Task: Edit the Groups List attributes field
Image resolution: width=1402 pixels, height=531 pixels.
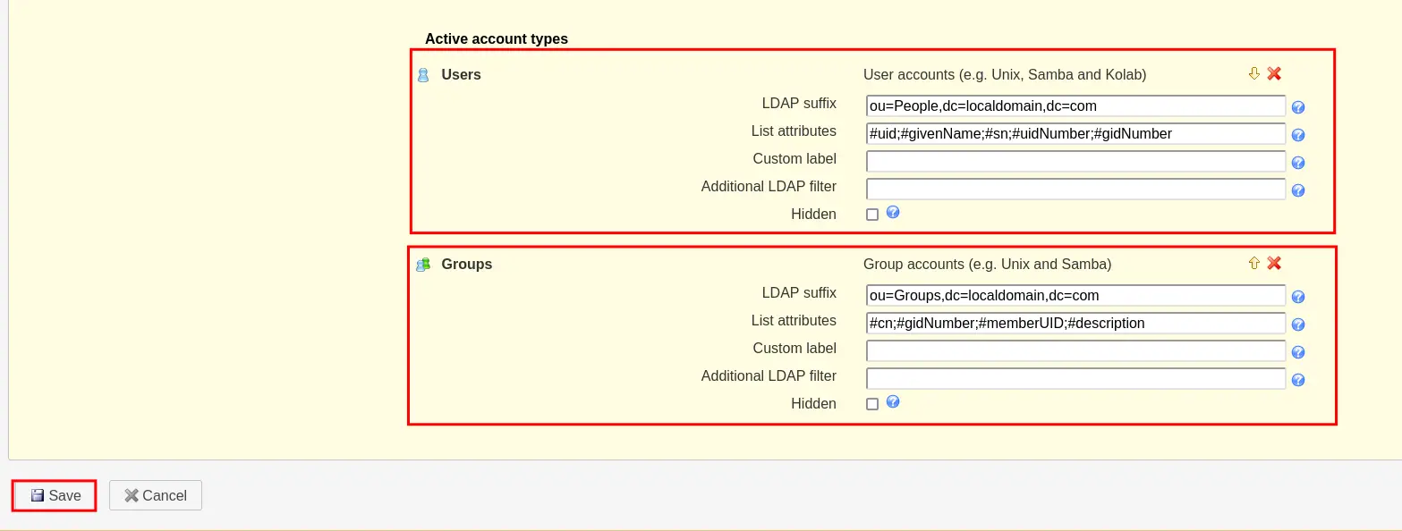Action: coord(1076,323)
